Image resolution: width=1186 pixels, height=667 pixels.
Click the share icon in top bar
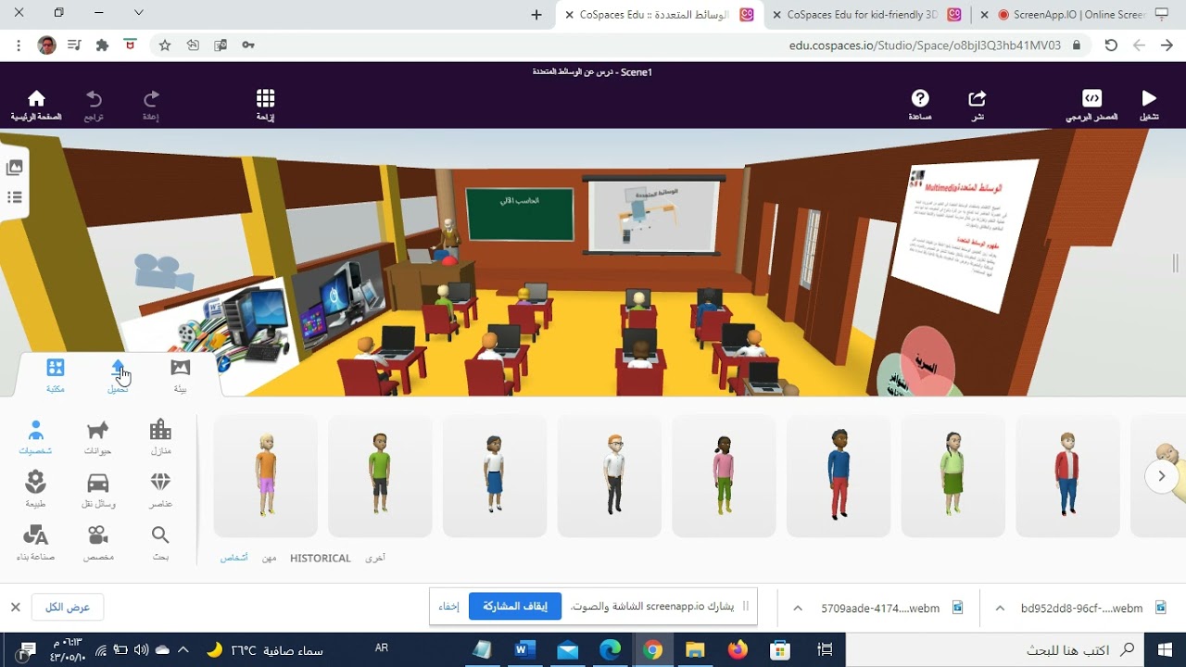(x=978, y=99)
